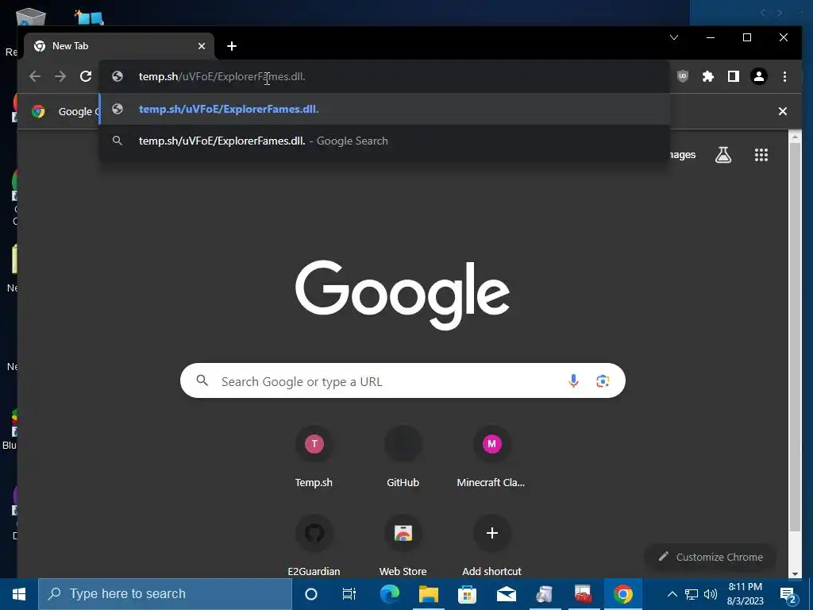Reload the current page
Screen dimensions: 813x610
[x=86, y=77]
